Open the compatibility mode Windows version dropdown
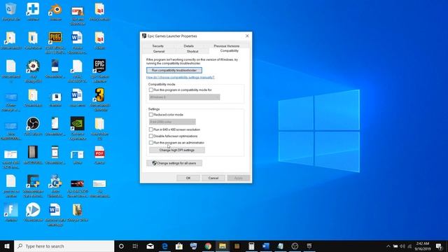This screenshot has height=252, width=448. [184, 97]
